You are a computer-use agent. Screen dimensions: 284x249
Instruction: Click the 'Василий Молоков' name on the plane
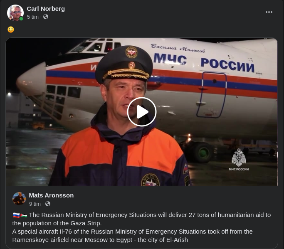[178, 48]
